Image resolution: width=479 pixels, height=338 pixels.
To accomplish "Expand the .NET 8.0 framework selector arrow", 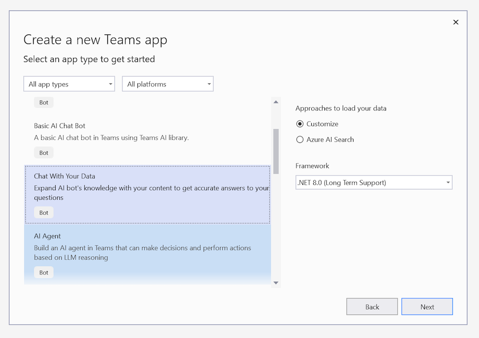I will 446,182.
